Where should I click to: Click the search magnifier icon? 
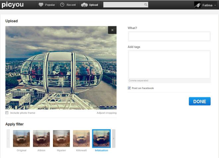tap(145, 5)
